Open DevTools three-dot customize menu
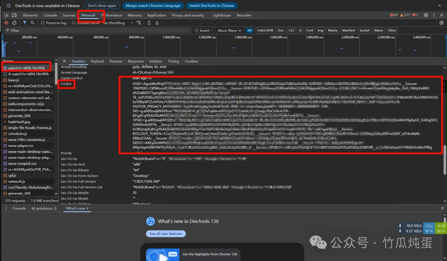 [x=434, y=15]
